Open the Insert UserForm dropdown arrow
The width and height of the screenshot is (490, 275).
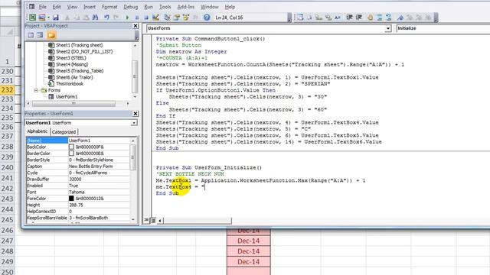[x=48, y=18]
